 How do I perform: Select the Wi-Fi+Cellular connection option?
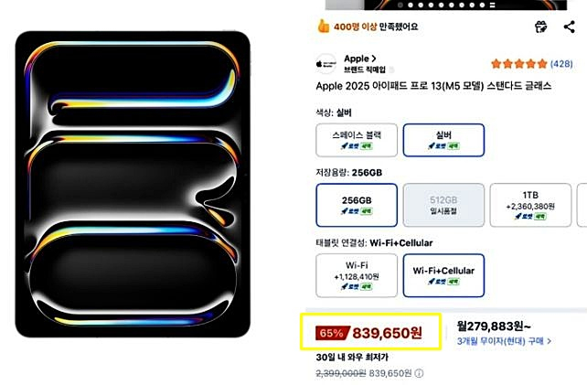click(x=443, y=274)
